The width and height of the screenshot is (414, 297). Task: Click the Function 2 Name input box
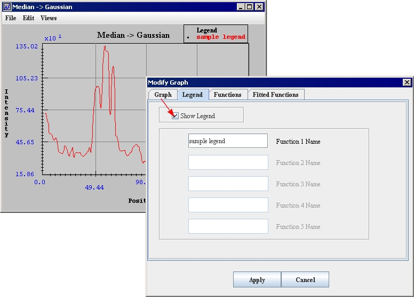click(x=228, y=162)
